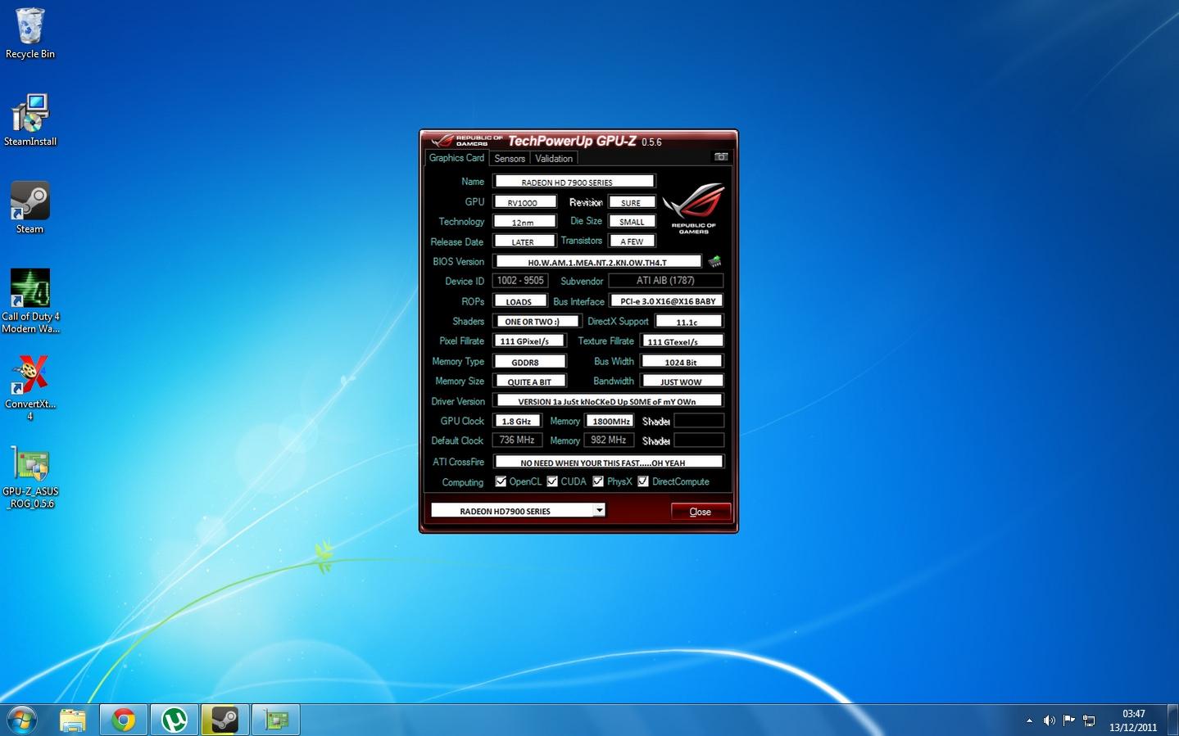Click the Technology field 12nm

(x=524, y=222)
